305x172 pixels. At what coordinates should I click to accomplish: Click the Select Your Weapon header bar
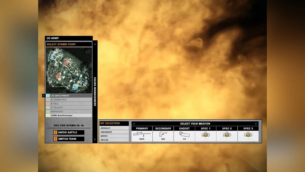click(195, 124)
